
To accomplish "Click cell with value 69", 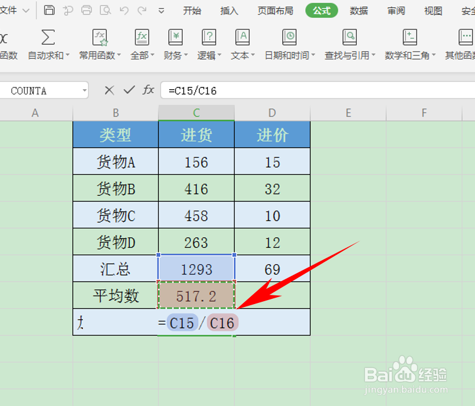I will point(272,268).
